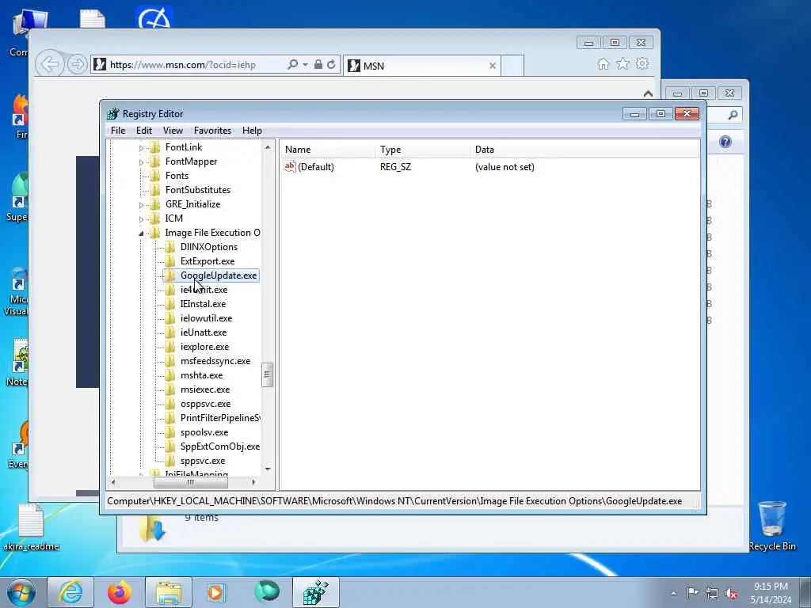Image resolution: width=811 pixels, height=608 pixels.
Task: Open the File menu in Registry Editor
Action: 118,131
